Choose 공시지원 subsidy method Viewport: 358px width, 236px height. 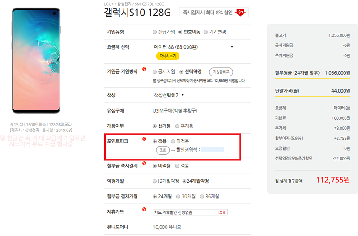(155, 72)
